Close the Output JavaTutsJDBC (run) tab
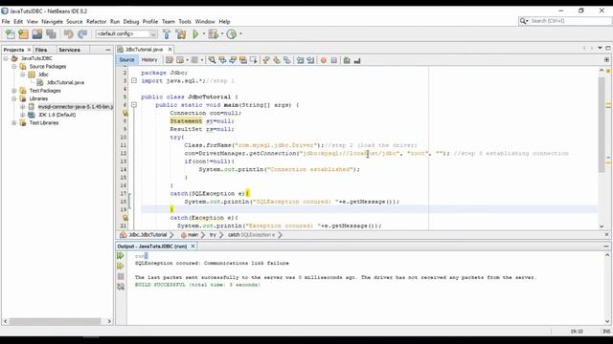The height and width of the screenshot is (344, 613). [193, 247]
